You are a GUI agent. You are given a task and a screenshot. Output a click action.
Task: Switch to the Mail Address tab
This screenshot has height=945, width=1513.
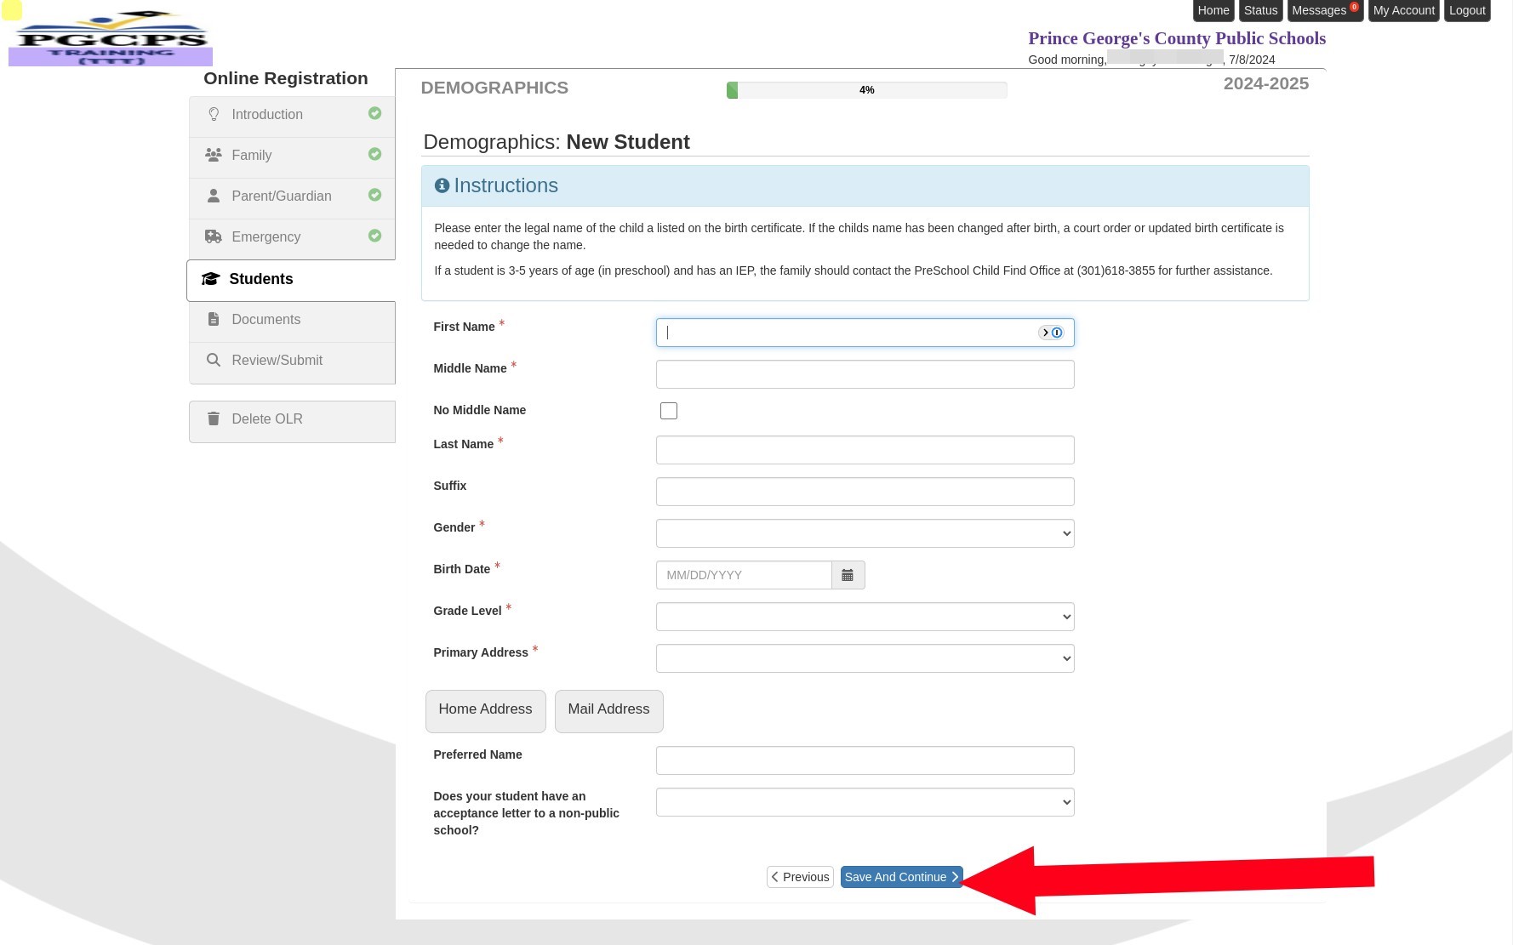tap(608, 710)
